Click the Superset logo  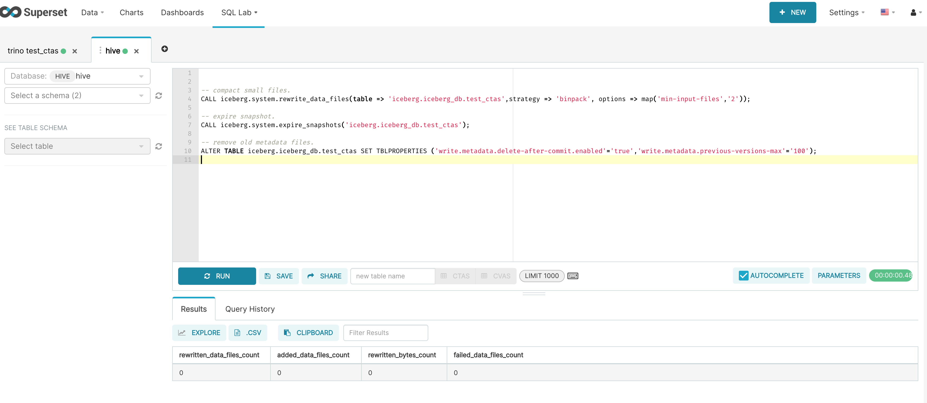click(x=34, y=12)
